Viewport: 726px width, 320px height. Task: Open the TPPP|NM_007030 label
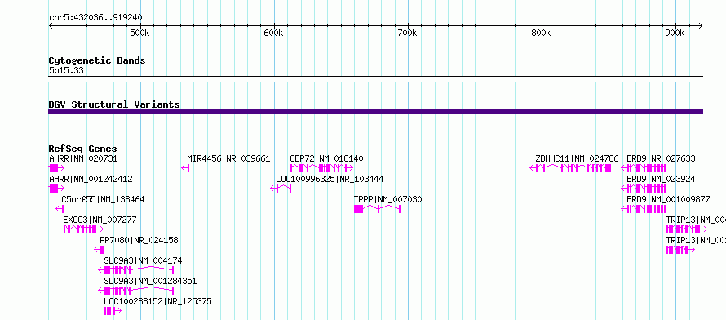point(388,200)
